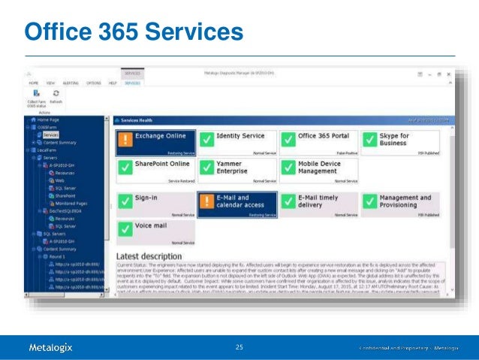Click the Latest description text box
The width and height of the screenshot is (479, 360).
coord(281,278)
